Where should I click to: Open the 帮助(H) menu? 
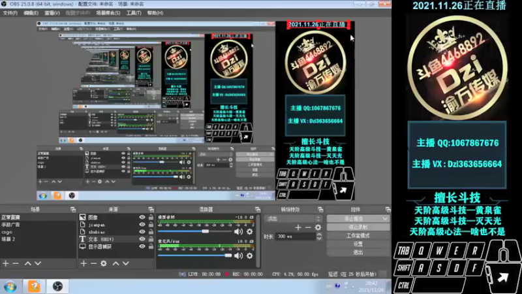point(155,13)
